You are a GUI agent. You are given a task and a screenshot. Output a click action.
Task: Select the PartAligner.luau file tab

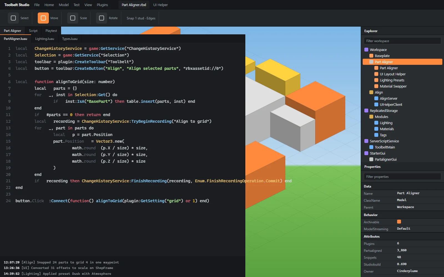[x=16, y=39]
